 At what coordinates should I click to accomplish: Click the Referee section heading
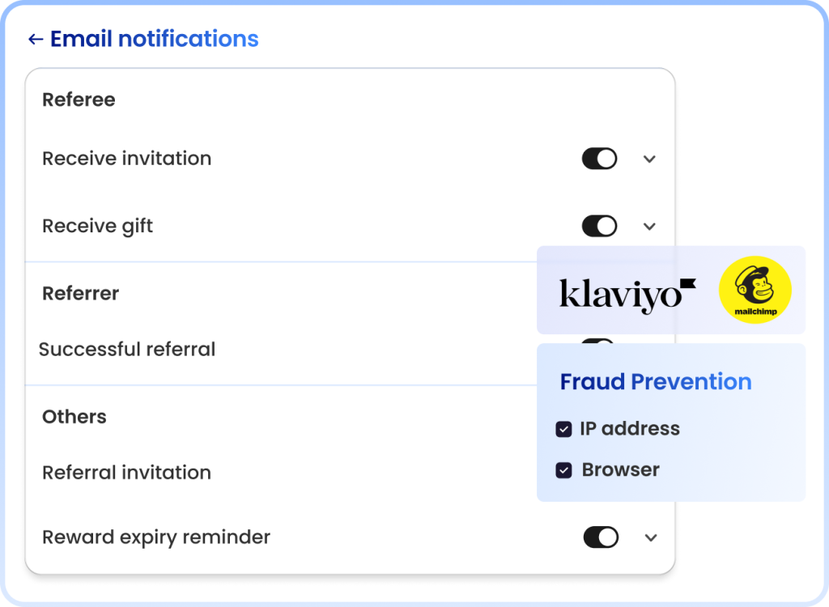pos(79,100)
